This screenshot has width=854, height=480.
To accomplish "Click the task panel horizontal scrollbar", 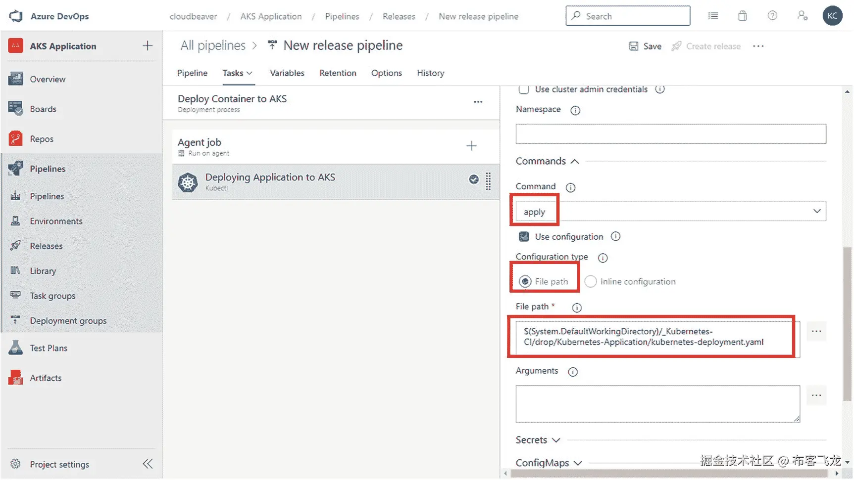I will (x=669, y=474).
